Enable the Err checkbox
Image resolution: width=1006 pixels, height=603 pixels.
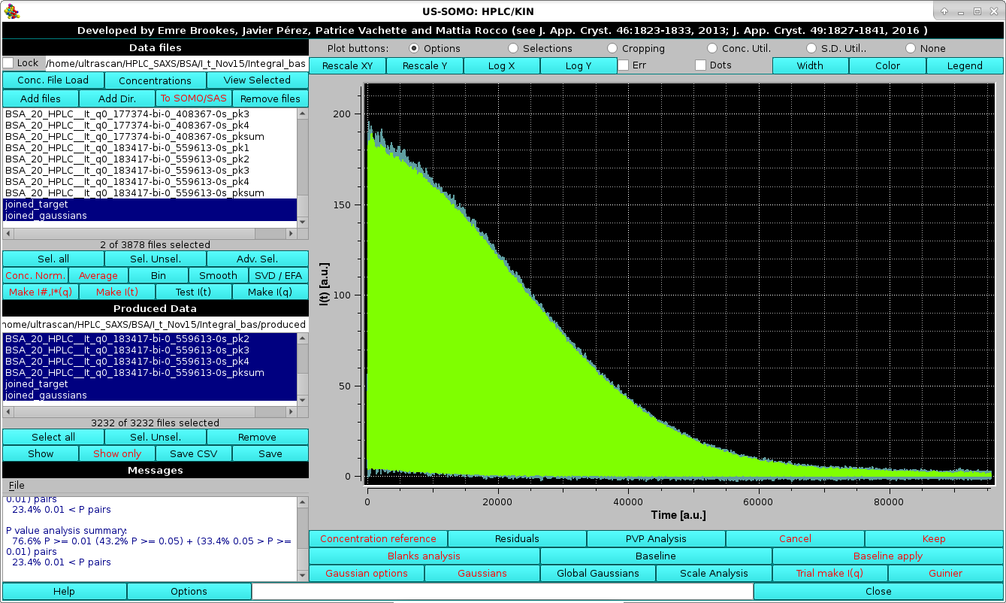click(622, 65)
